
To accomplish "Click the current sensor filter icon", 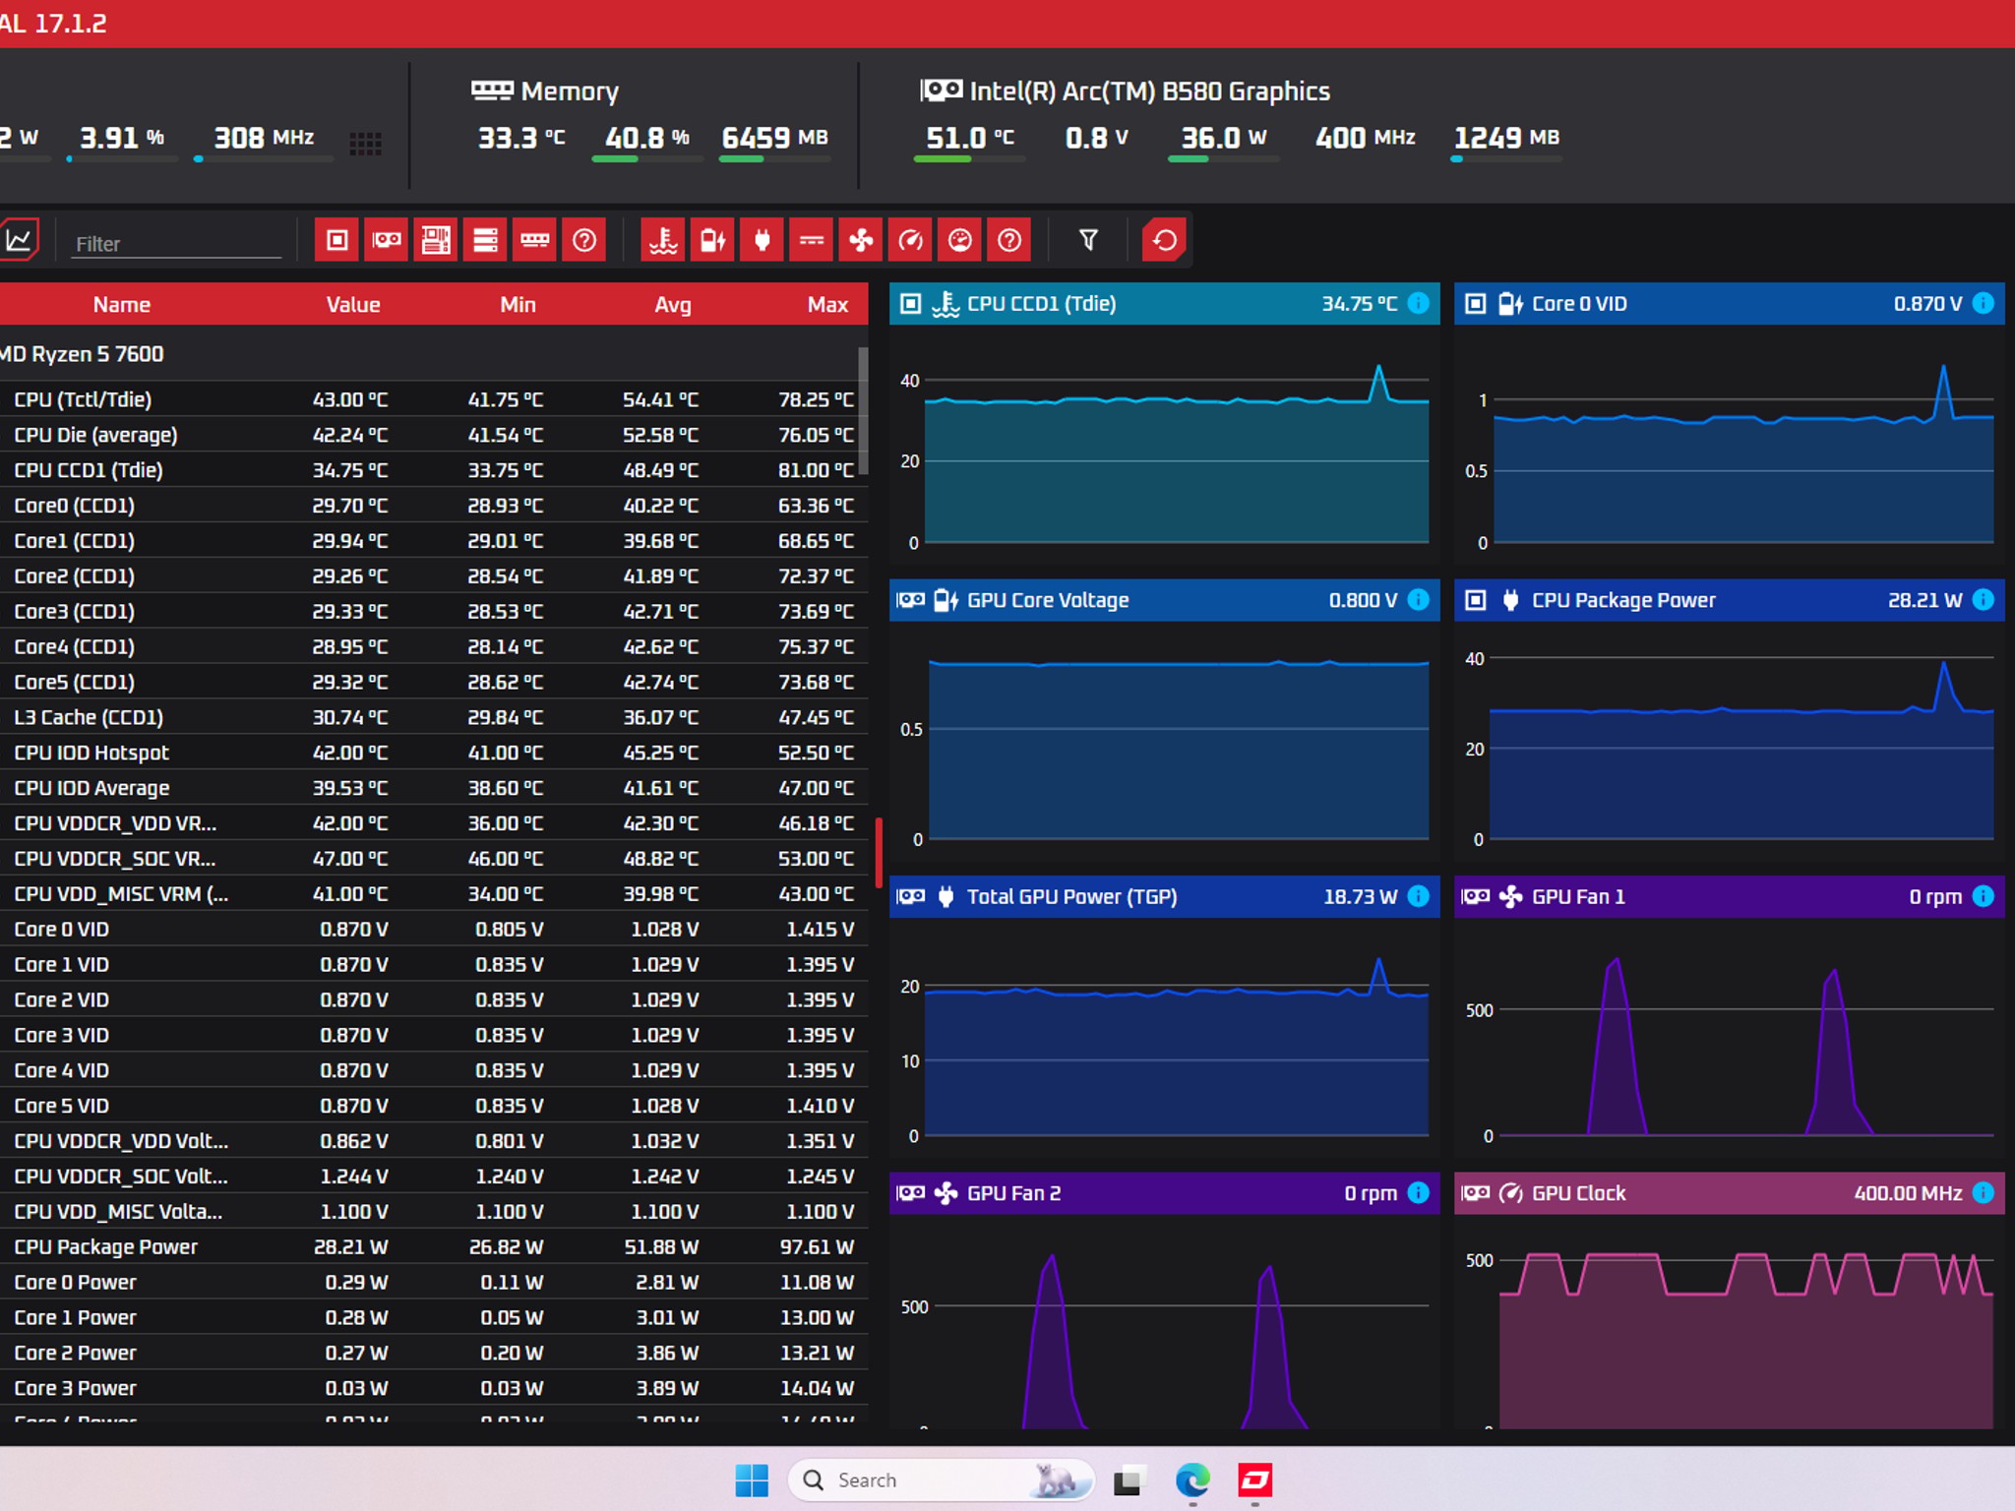I will click(x=812, y=240).
